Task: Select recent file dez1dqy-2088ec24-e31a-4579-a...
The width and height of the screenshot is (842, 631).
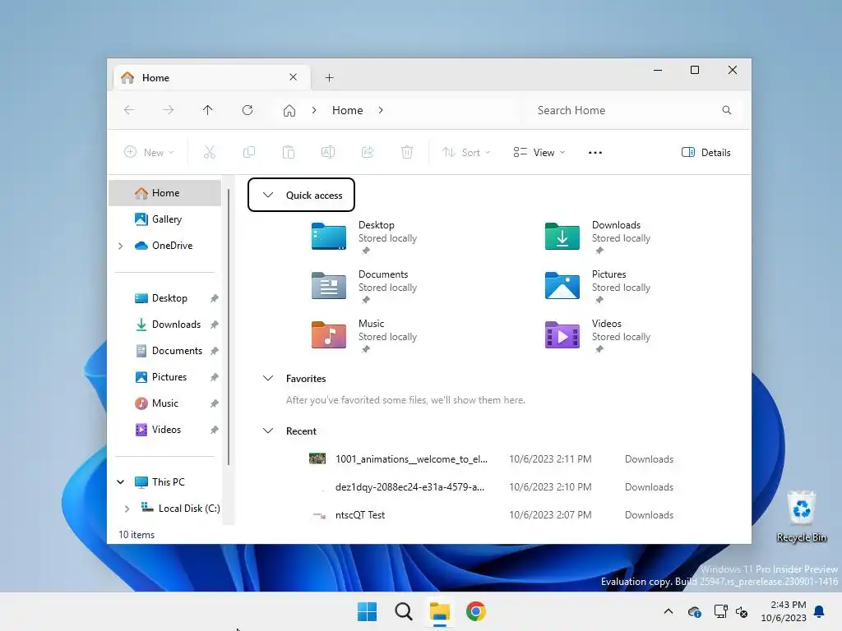Action: 409,487
